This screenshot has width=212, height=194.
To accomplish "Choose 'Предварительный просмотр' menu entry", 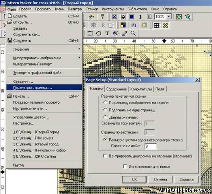I will (44, 102).
